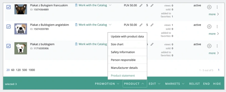Choose Safety Information option
226x92 pixels.
click(127, 52)
